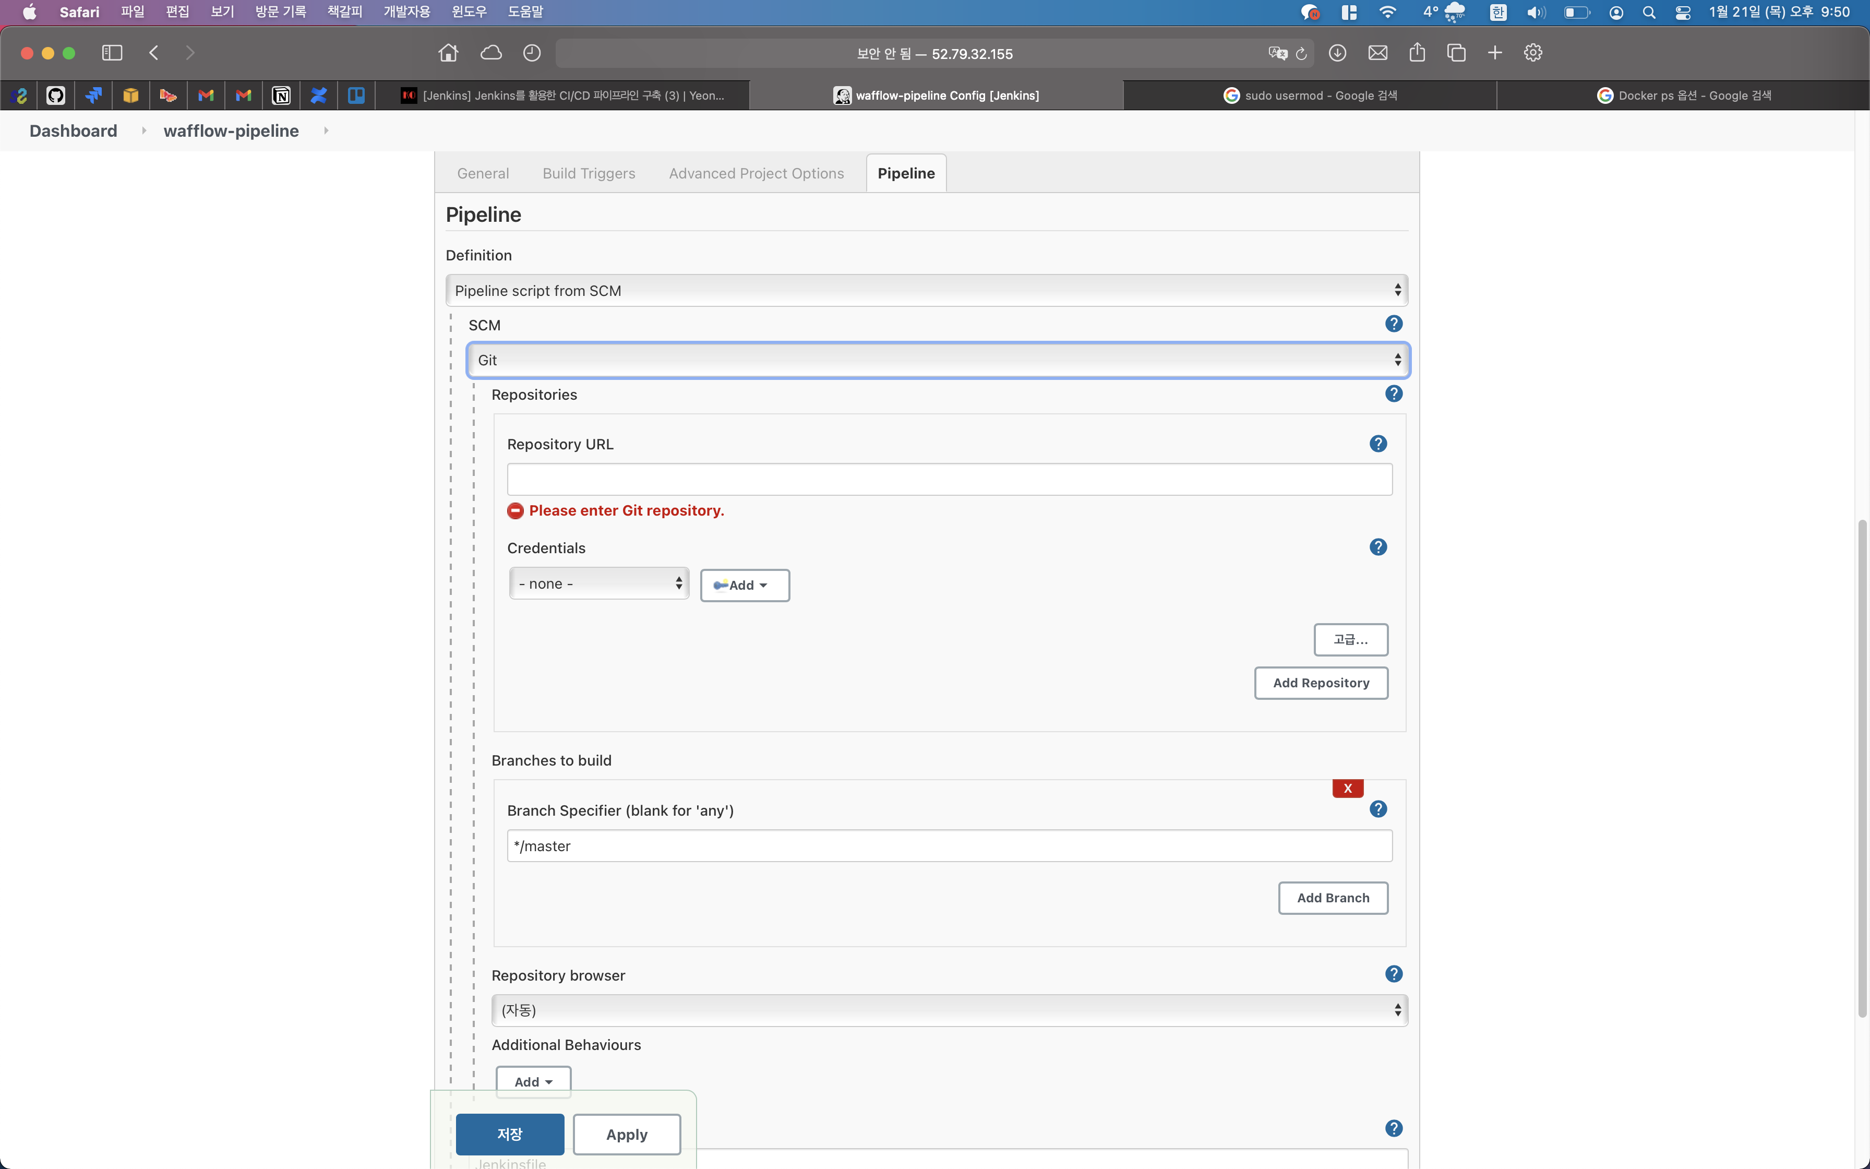Reload the current page

pyautogui.click(x=1301, y=53)
